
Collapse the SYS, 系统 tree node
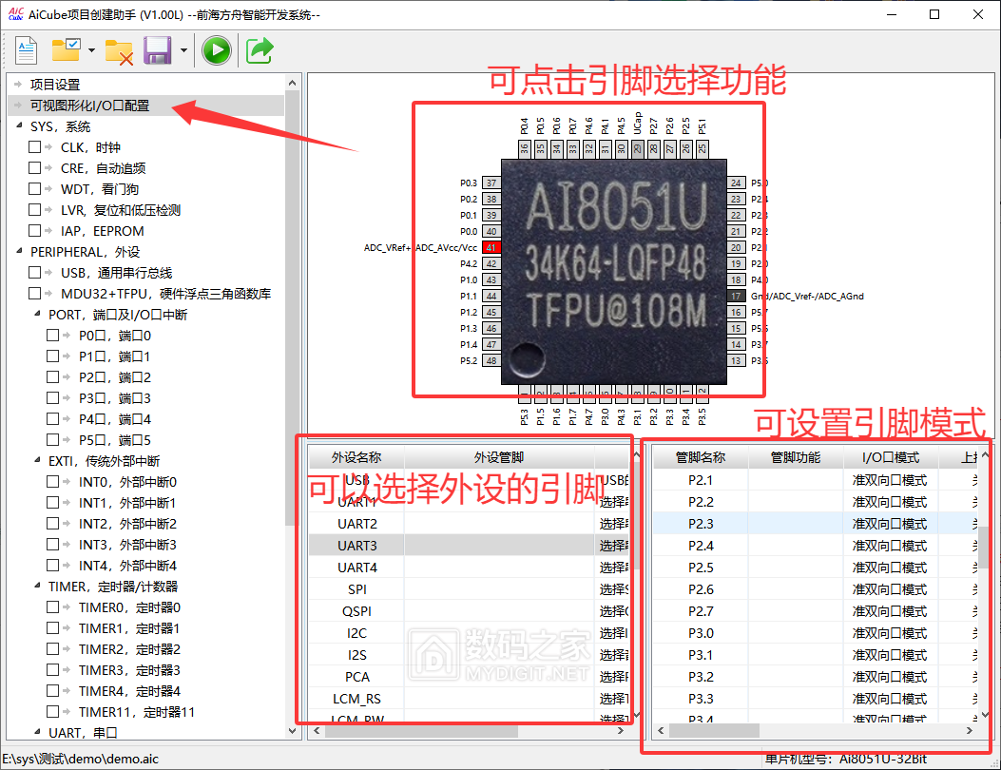tap(19, 126)
